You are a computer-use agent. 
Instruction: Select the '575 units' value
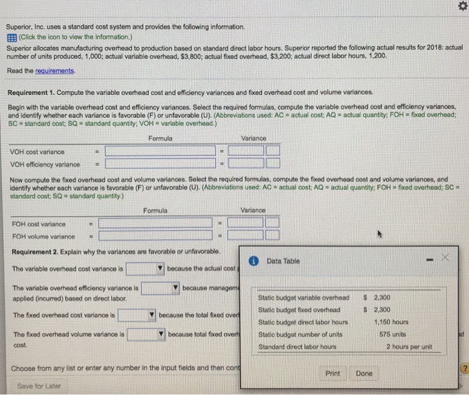click(x=393, y=334)
